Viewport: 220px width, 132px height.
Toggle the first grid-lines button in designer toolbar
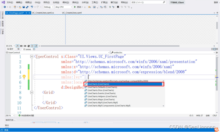[x=21, y=46]
